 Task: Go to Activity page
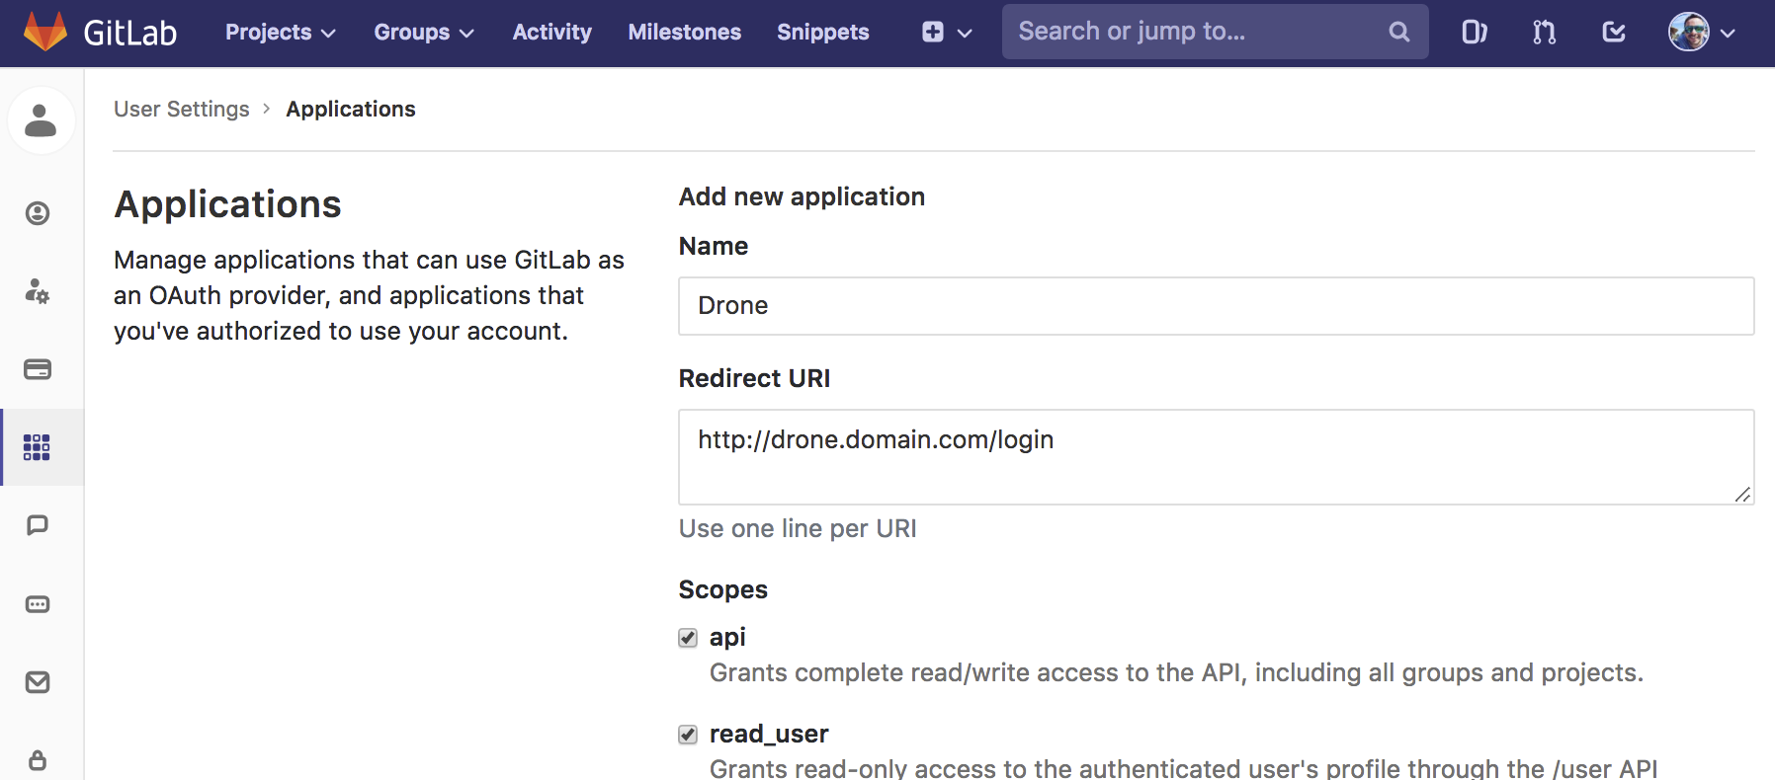click(x=551, y=33)
